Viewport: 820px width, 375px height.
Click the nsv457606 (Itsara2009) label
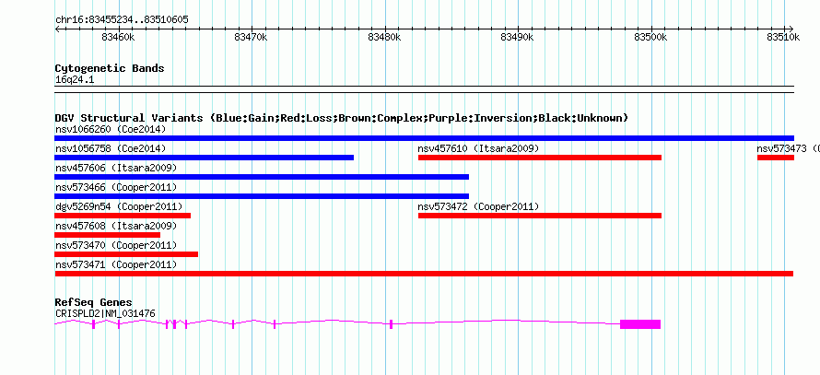(116, 168)
